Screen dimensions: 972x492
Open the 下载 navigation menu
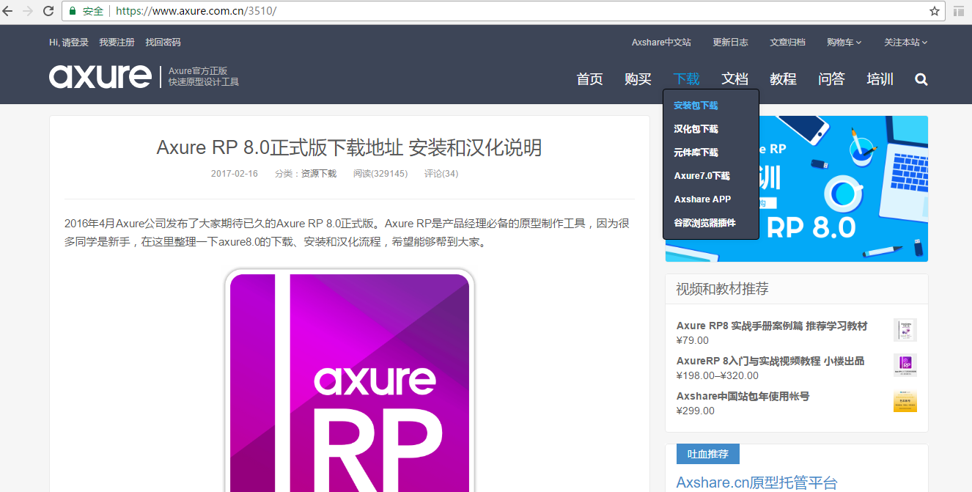686,79
